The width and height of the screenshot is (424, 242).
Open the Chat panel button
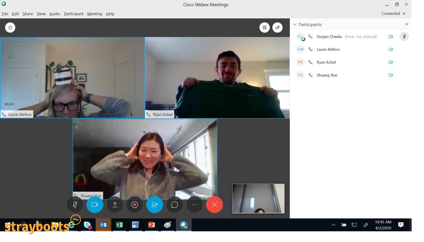point(175,205)
